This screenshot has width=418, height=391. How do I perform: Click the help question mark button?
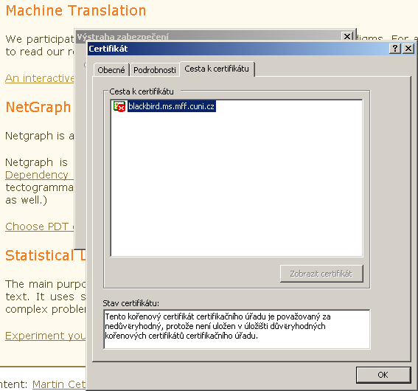click(x=395, y=49)
